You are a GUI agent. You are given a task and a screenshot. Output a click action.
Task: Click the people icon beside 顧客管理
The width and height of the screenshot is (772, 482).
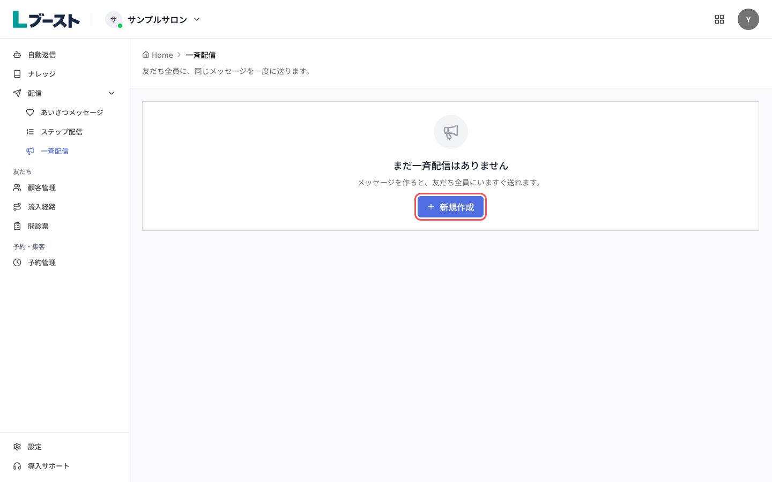(17, 187)
